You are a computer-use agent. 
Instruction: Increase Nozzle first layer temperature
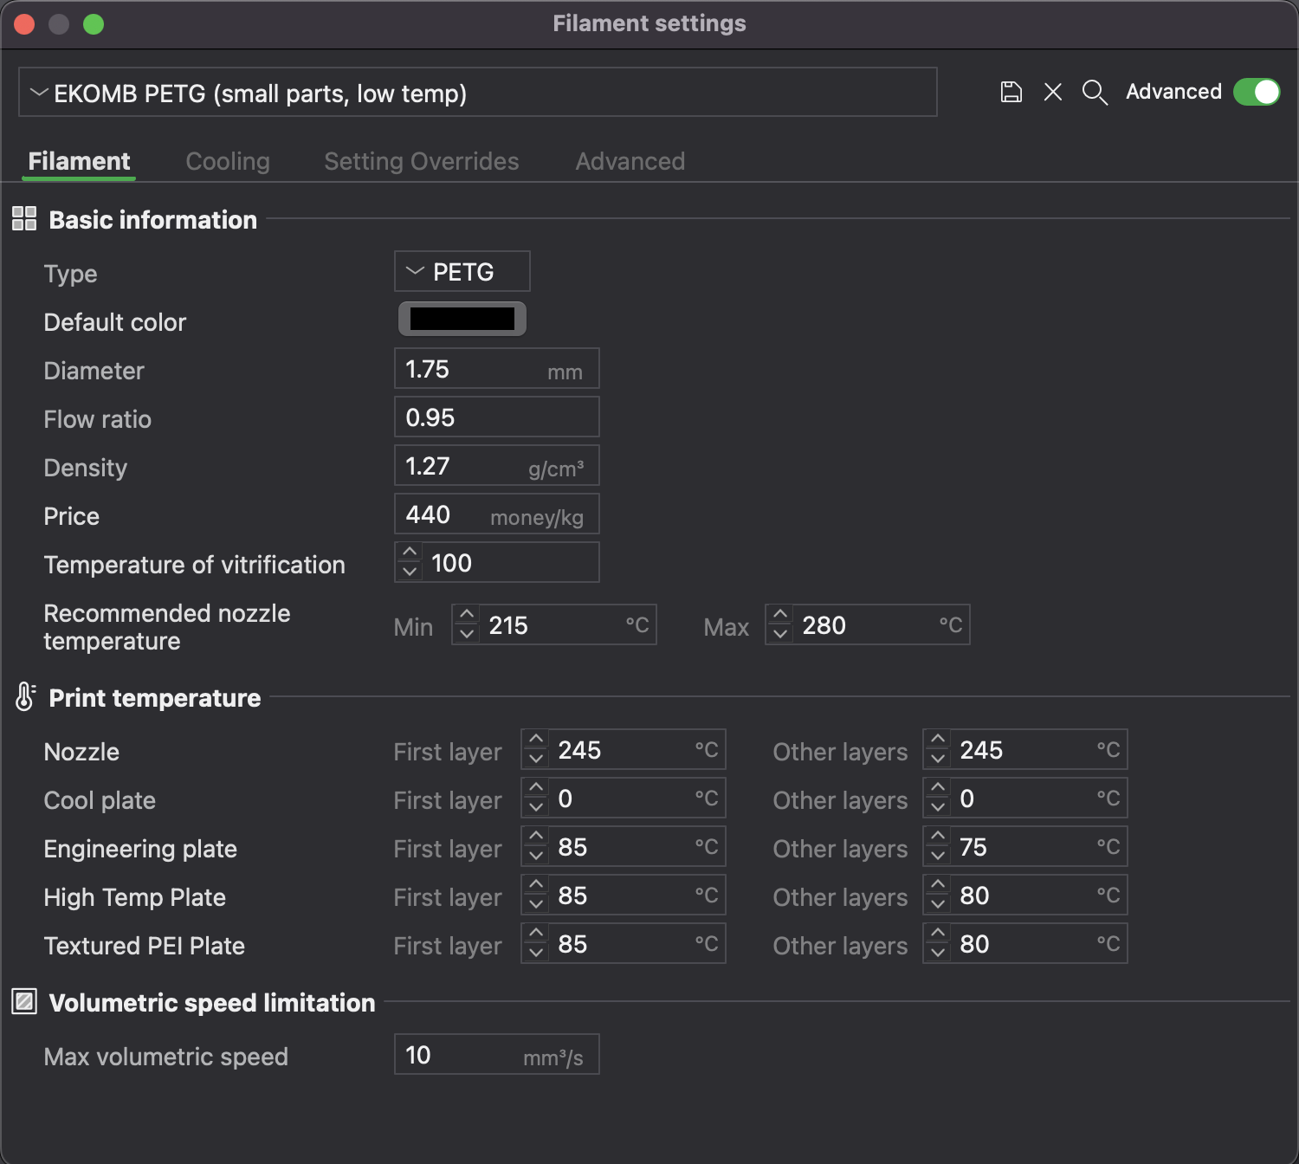[x=536, y=740]
